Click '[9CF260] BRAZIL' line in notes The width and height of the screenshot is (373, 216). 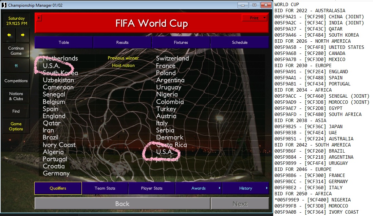tap(325, 151)
